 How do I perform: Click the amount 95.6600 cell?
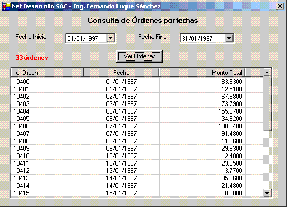pos(202,178)
